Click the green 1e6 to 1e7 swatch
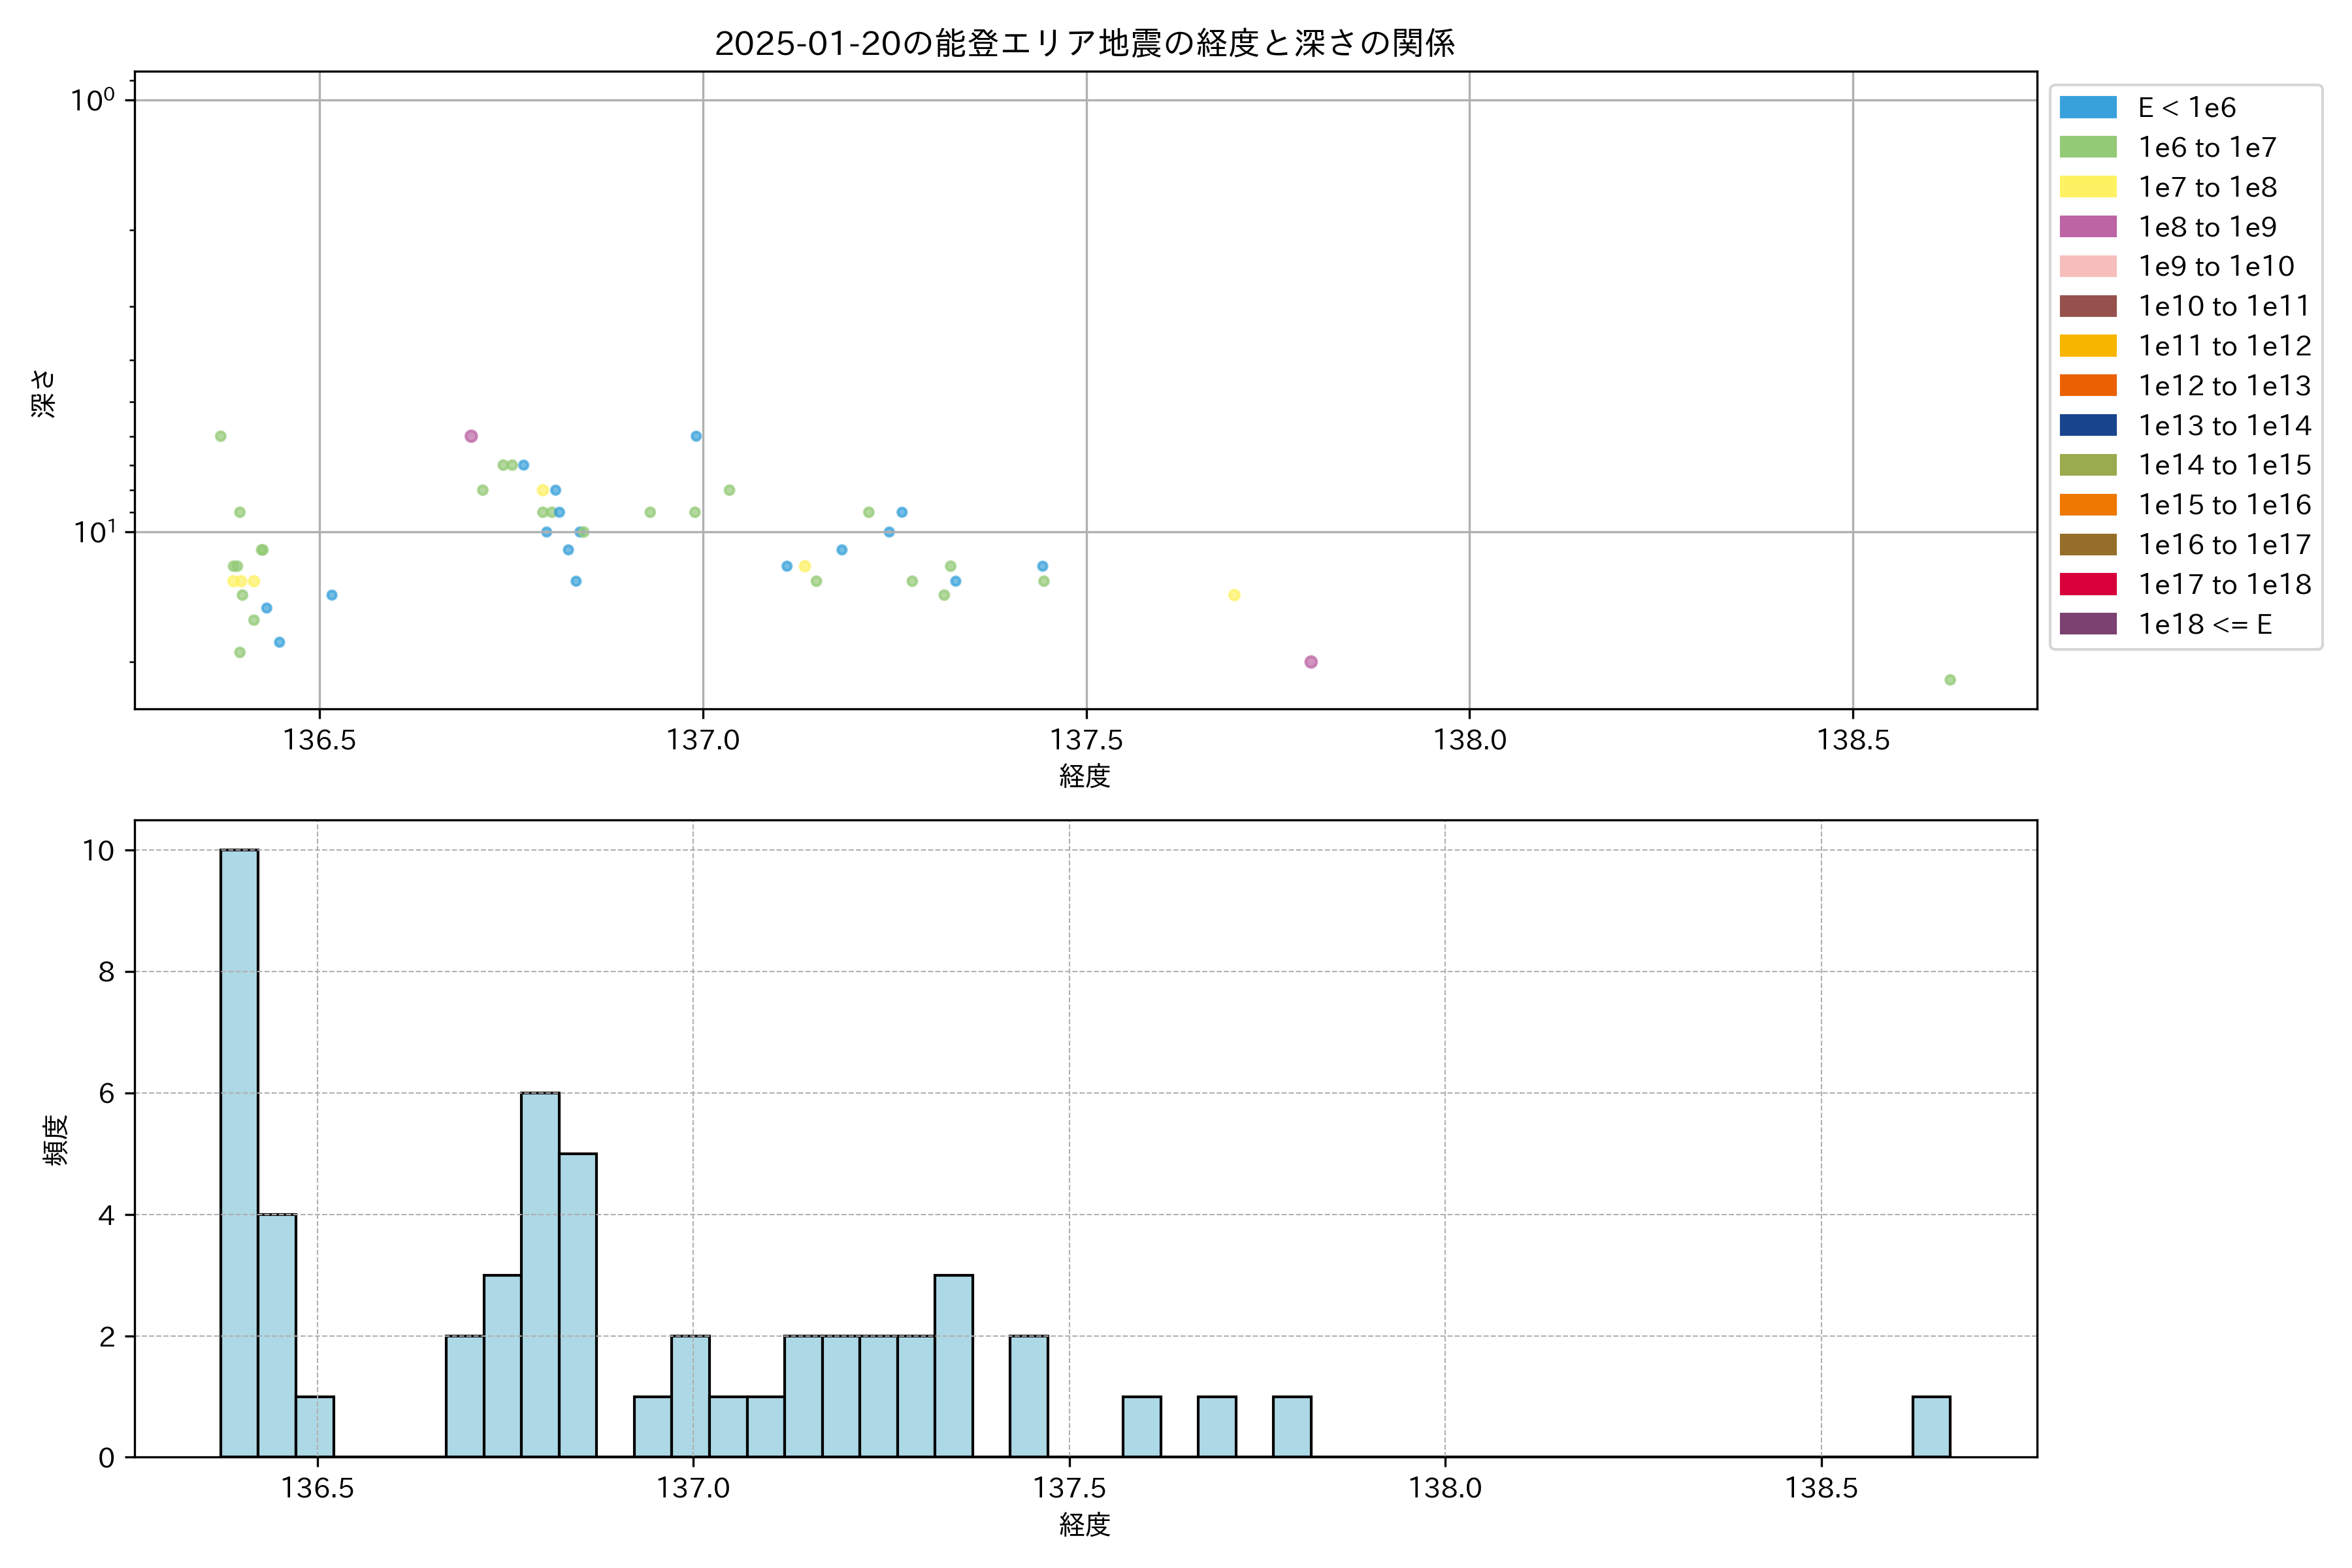Image resolution: width=2352 pixels, height=1568 pixels. click(x=2087, y=148)
